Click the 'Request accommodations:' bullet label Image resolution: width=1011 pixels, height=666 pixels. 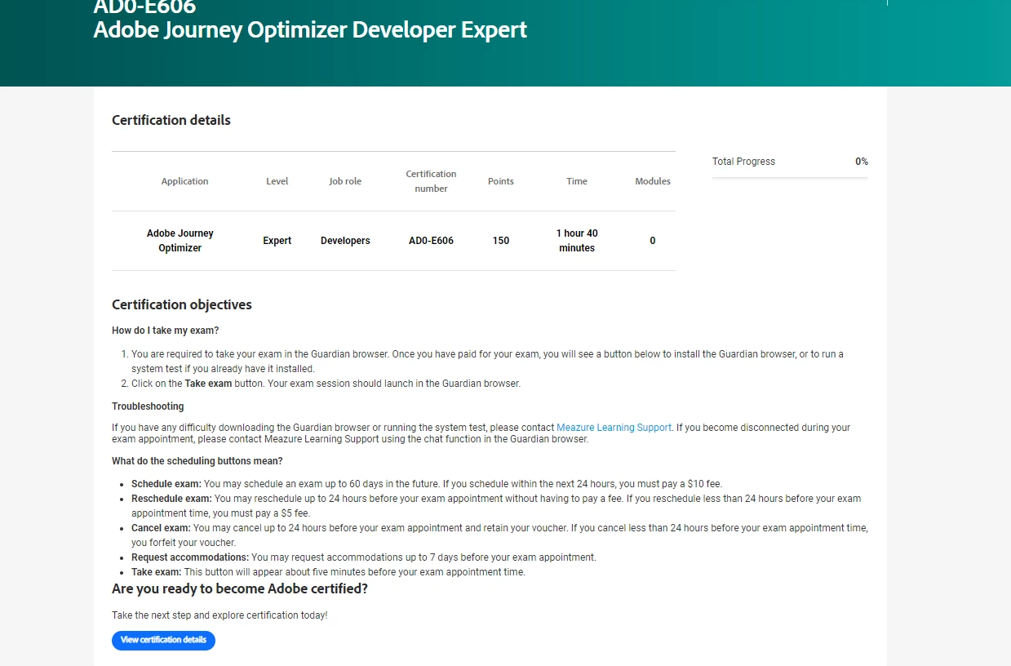pos(190,557)
